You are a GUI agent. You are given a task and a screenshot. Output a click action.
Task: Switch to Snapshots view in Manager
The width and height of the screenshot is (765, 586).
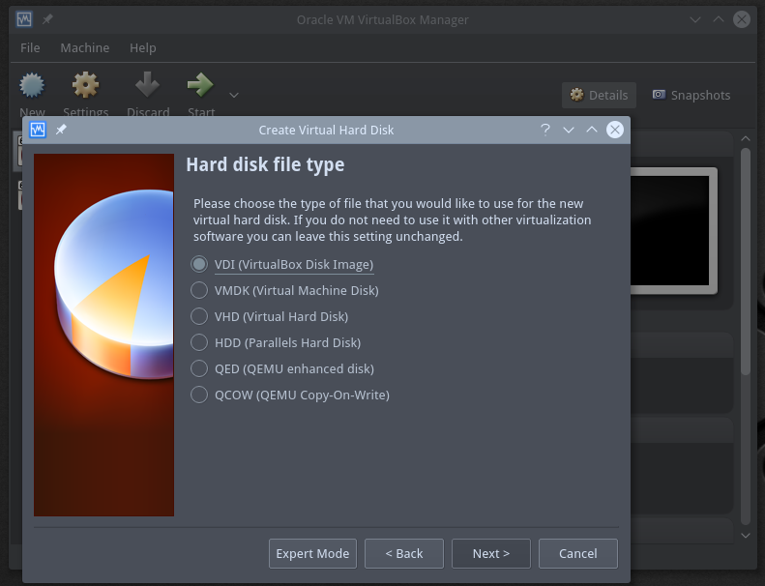[x=691, y=95]
